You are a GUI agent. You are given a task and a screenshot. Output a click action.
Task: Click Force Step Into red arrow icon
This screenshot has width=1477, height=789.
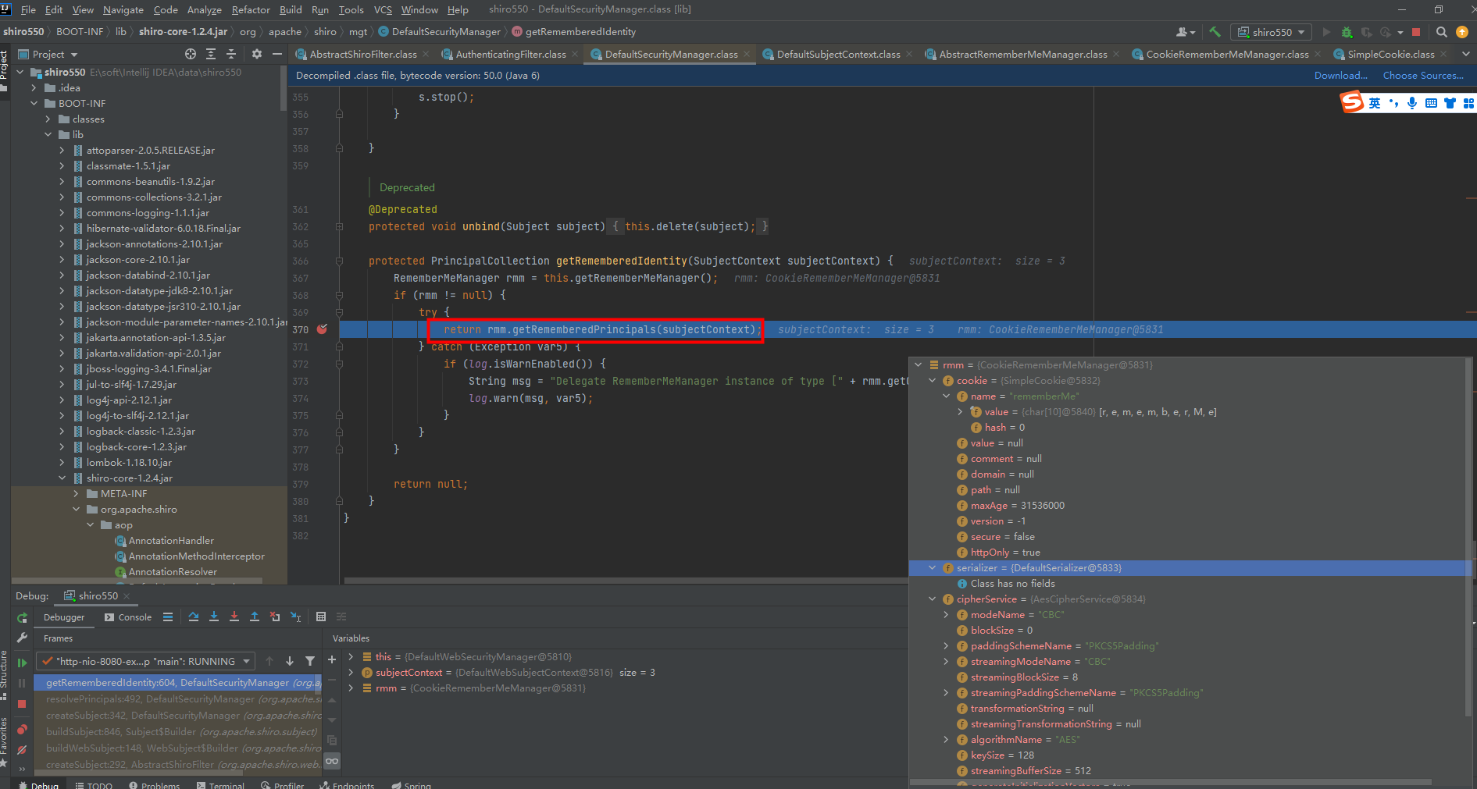(234, 617)
